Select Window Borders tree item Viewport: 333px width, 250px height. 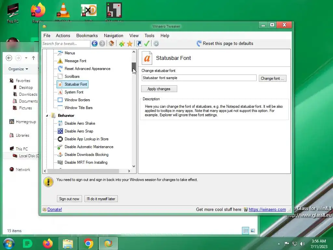(77, 100)
